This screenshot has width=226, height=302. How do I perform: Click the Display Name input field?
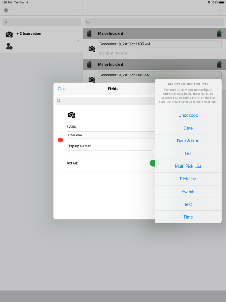111,154
